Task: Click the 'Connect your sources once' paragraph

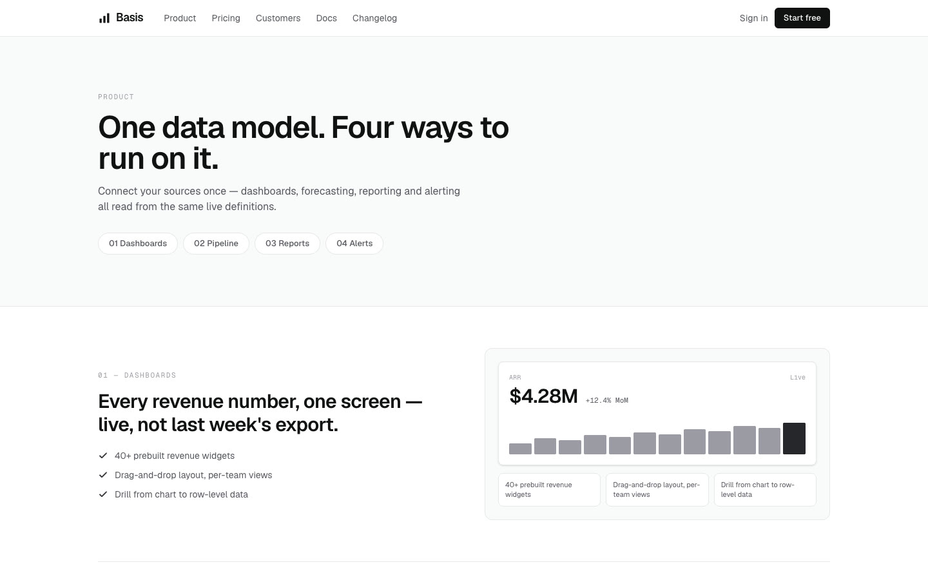Action: coord(279,199)
